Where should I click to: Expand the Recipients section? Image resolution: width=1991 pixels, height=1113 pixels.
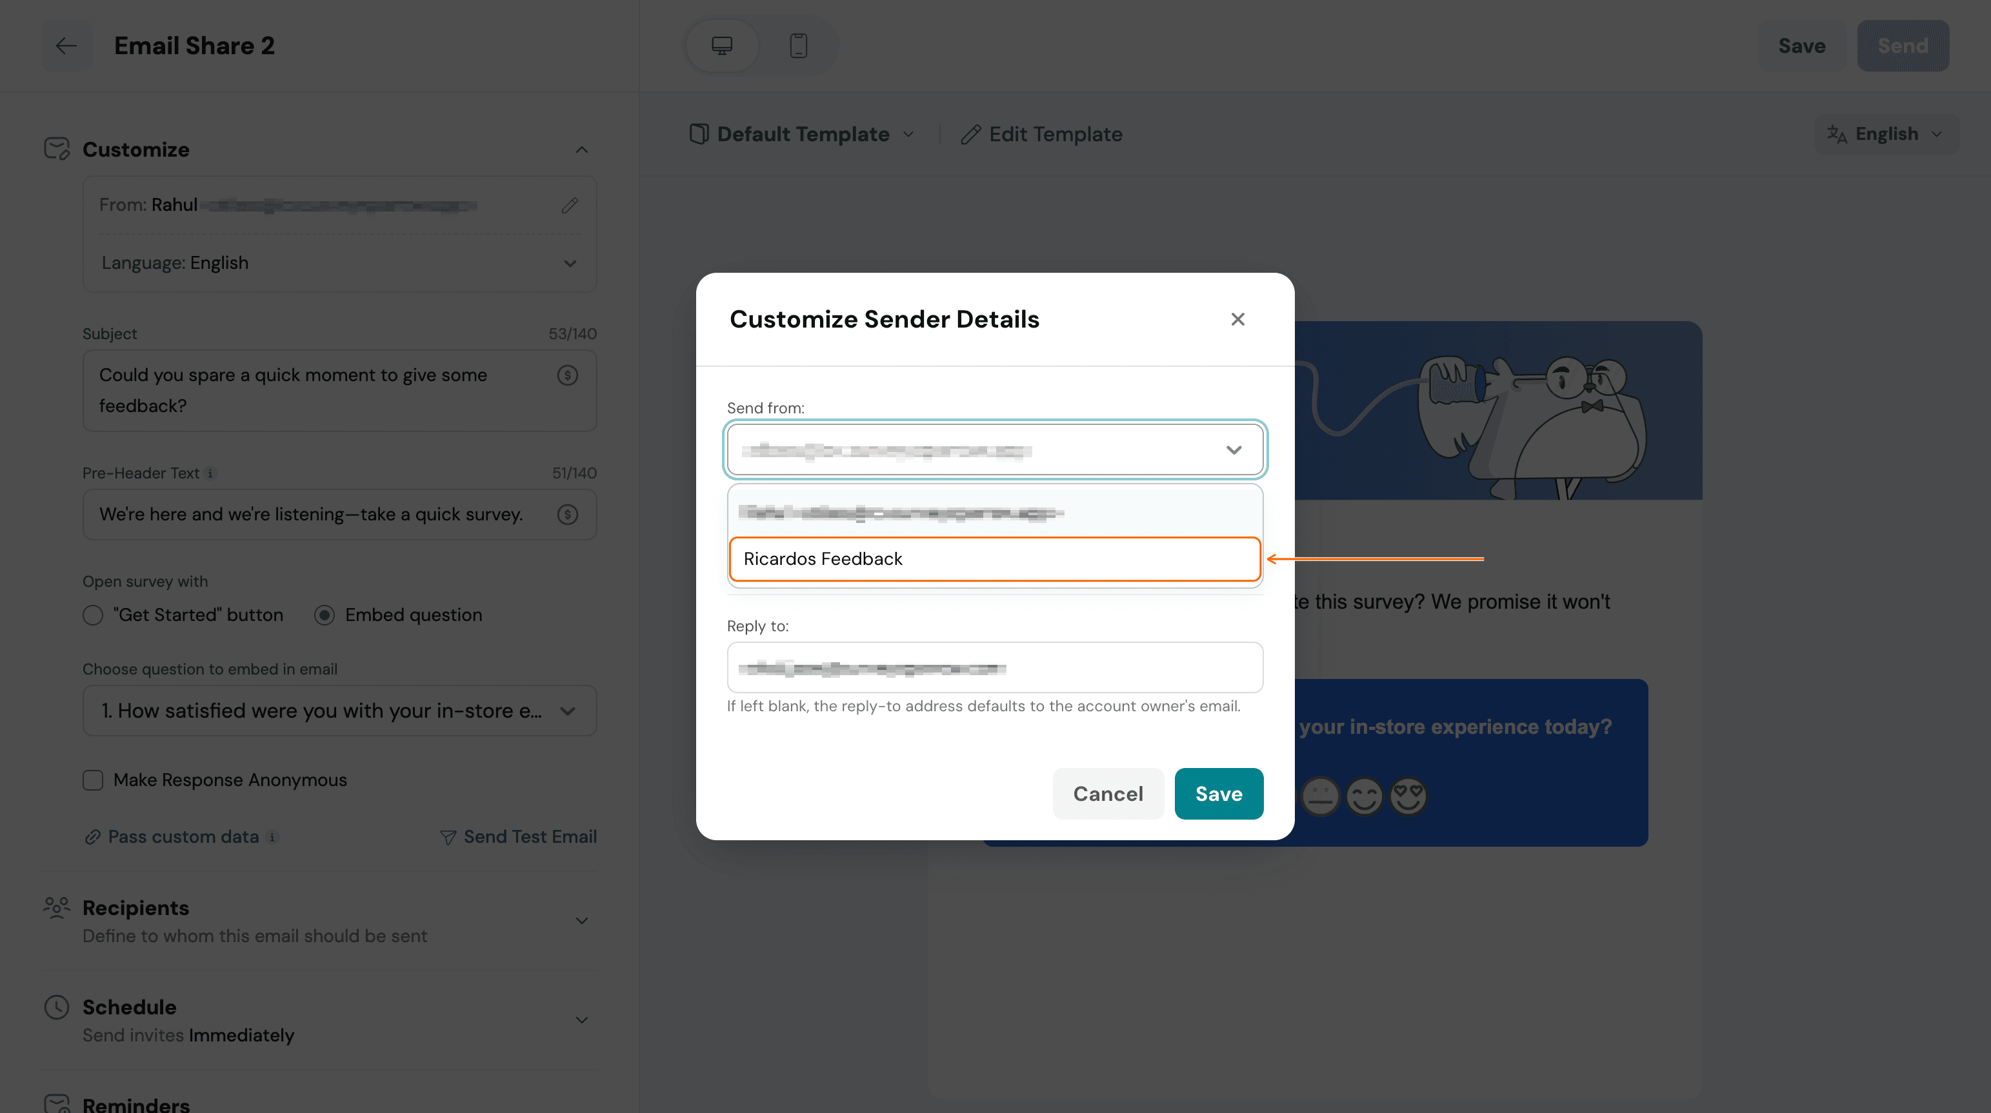click(320, 921)
